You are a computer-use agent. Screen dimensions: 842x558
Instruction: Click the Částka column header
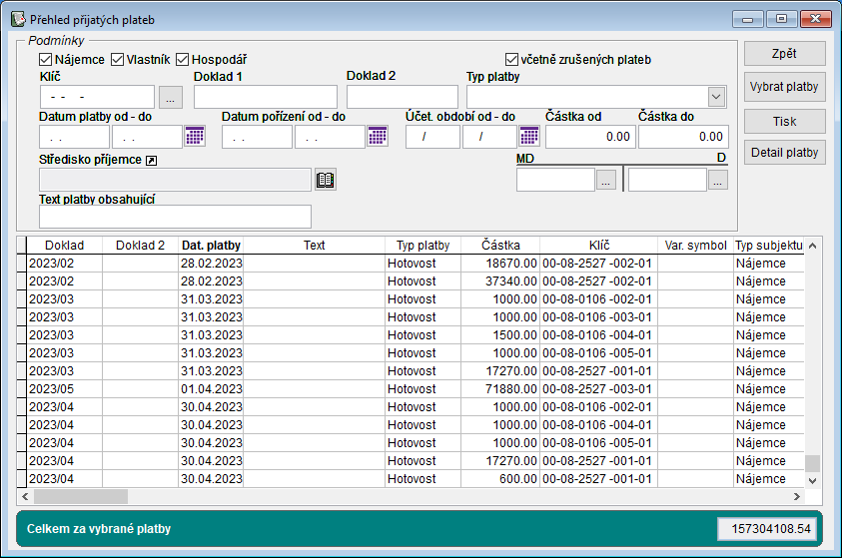click(499, 245)
